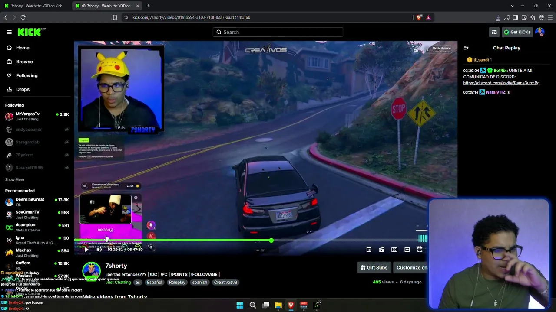Toggle theater mode
Viewport: 556px width, 312px height.
click(407, 250)
